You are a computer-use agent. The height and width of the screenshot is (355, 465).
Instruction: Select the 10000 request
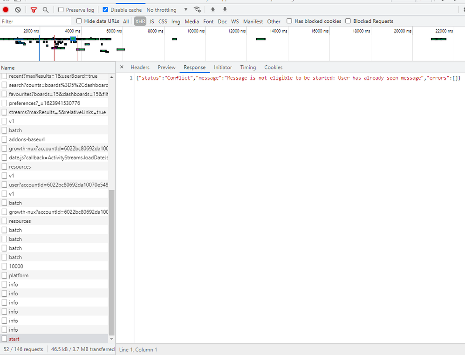(54, 266)
